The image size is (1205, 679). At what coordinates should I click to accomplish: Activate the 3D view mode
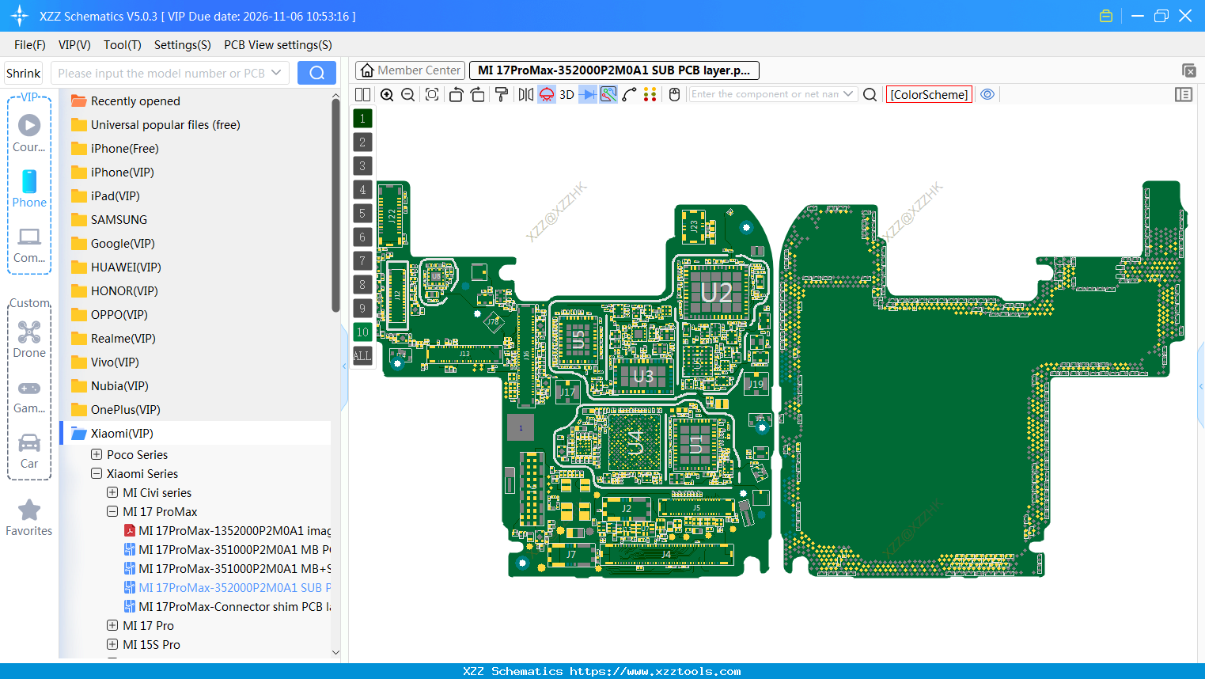pos(566,94)
